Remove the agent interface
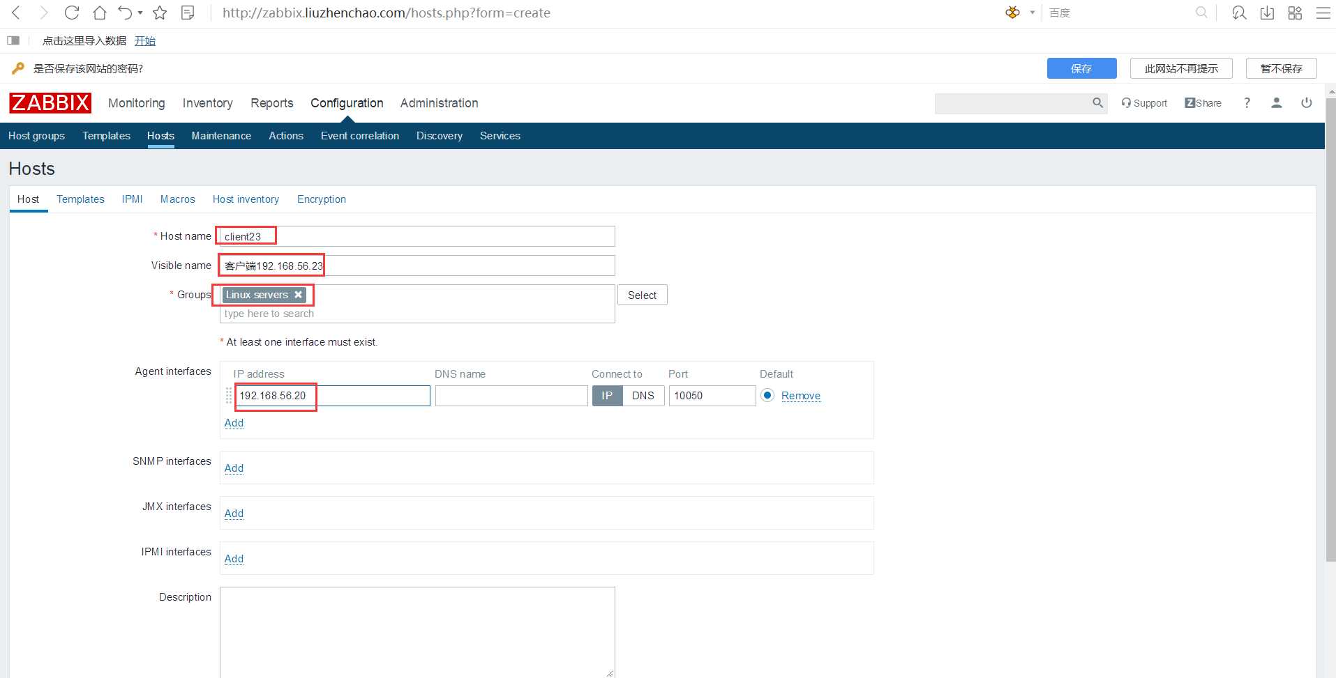 pyautogui.click(x=801, y=396)
